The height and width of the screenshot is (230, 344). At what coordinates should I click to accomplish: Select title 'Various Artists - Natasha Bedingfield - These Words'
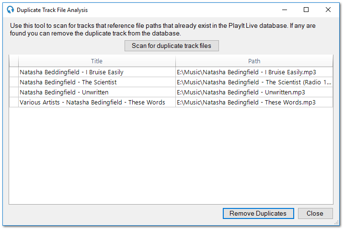tap(97, 102)
